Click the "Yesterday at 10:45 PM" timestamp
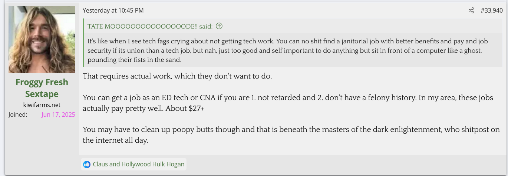 [113, 10]
